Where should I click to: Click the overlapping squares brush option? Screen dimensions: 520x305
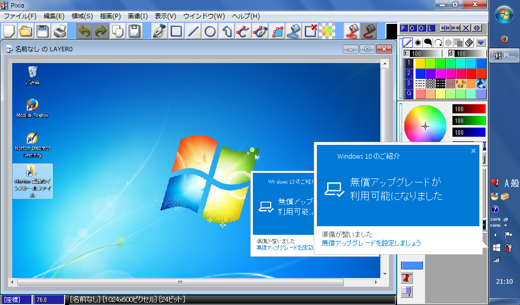459,43
